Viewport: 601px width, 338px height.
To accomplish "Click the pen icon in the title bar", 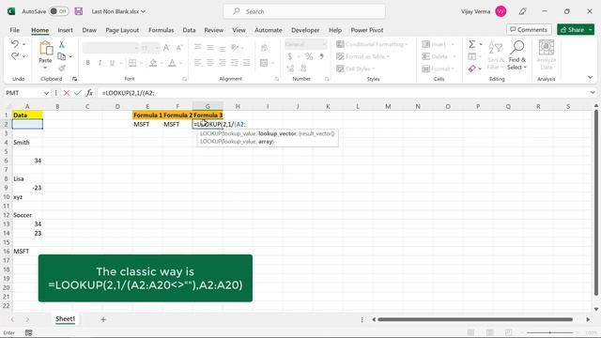I will pyautogui.click(x=522, y=11).
